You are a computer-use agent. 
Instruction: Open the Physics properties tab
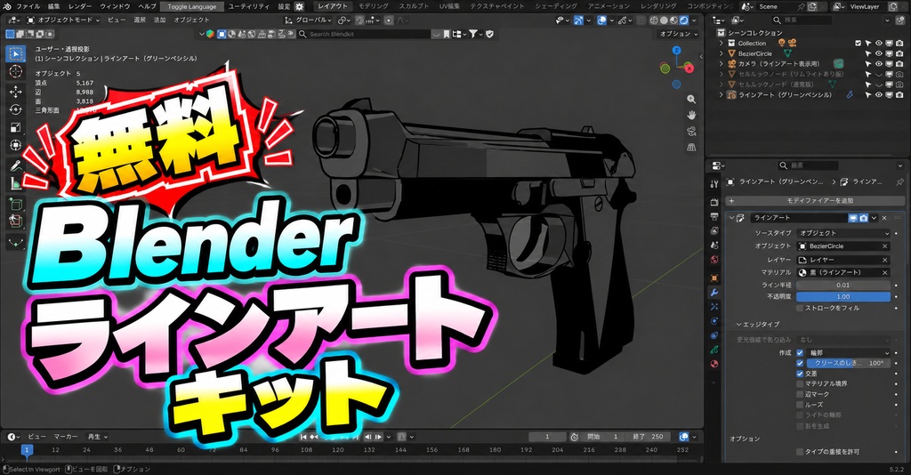(x=714, y=321)
